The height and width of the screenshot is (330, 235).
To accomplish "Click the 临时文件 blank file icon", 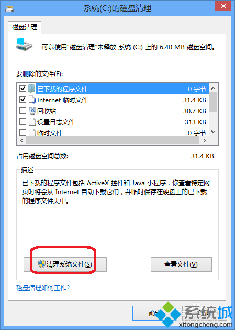I will pyautogui.click(x=32, y=133).
